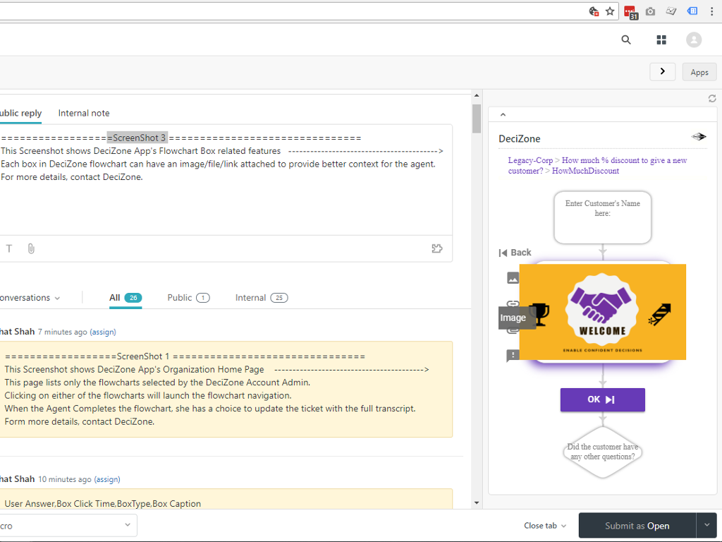Viewport: 722px width, 542px height.
Task: Click the paperclip attach file icon in the reply editor
Action: tap(31, 248)
